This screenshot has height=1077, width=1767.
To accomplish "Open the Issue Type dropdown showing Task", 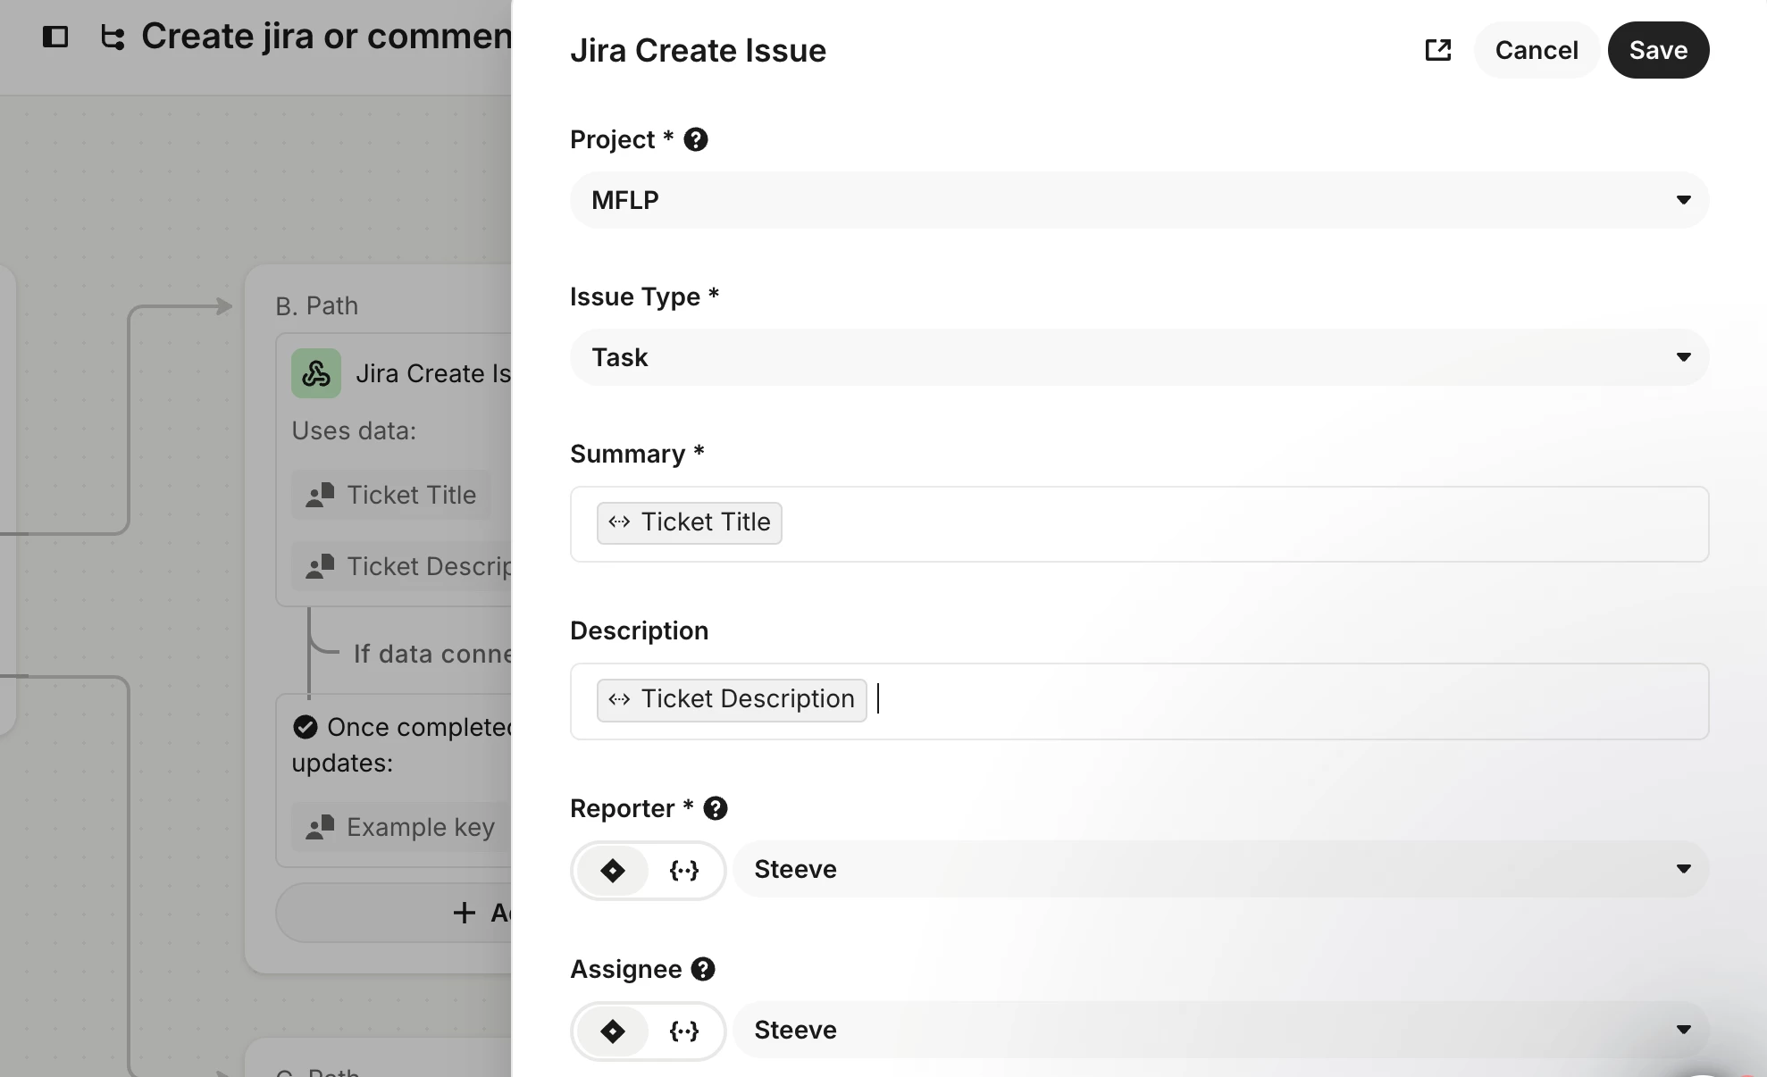I will pos(1139,357).
